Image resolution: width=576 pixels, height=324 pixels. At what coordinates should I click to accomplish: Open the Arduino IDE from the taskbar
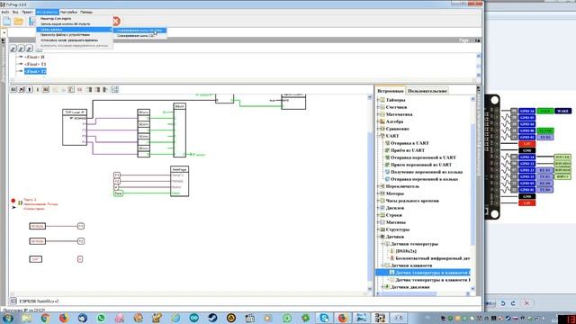tap(194, 318)
